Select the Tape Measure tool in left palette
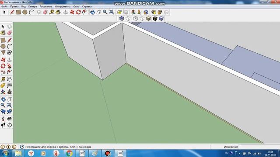This screenshot has width=280, height=157. (x=3, y=79)
